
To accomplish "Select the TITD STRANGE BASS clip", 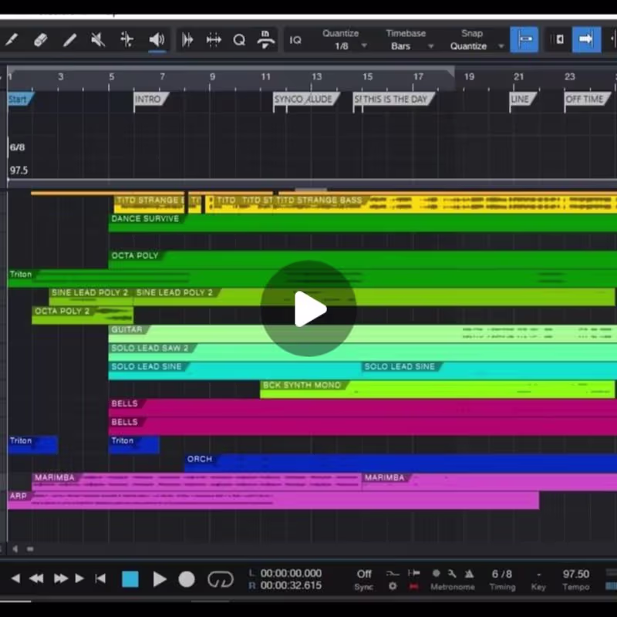I will point(445,204).
